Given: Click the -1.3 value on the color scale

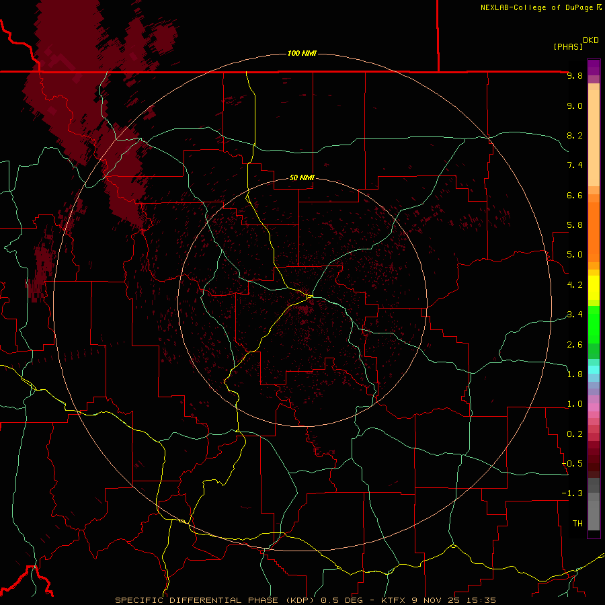Looking at the screenshot, I should tap(572, 494).
